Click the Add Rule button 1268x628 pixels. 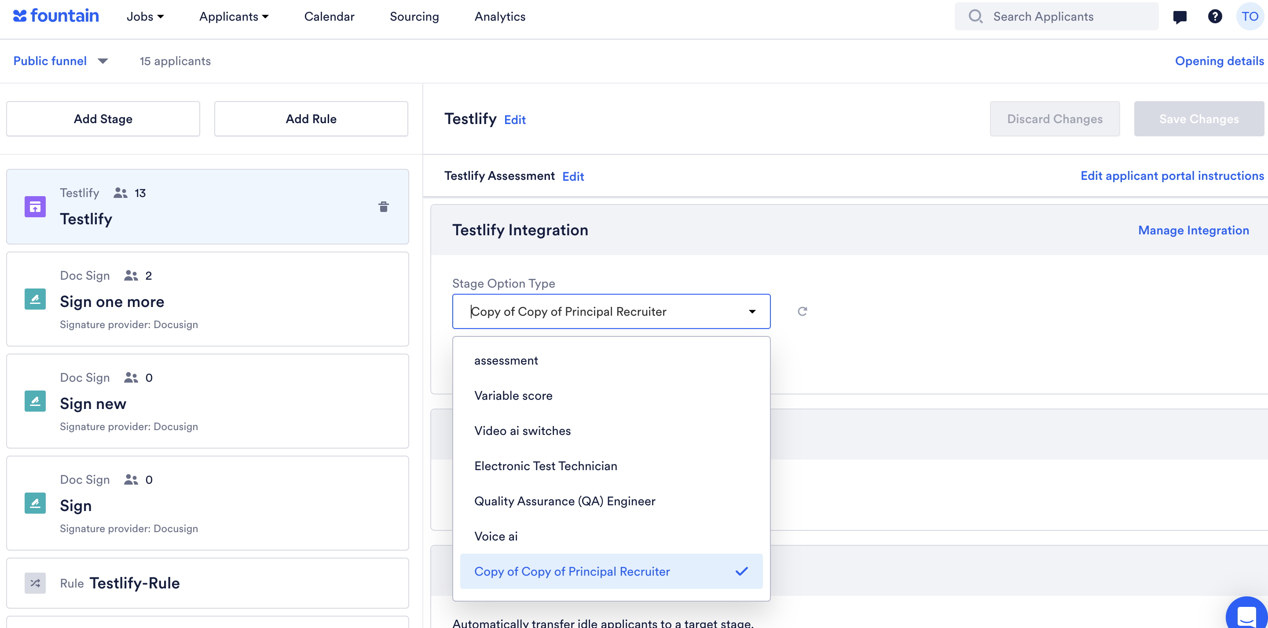[x=311, y=119]
